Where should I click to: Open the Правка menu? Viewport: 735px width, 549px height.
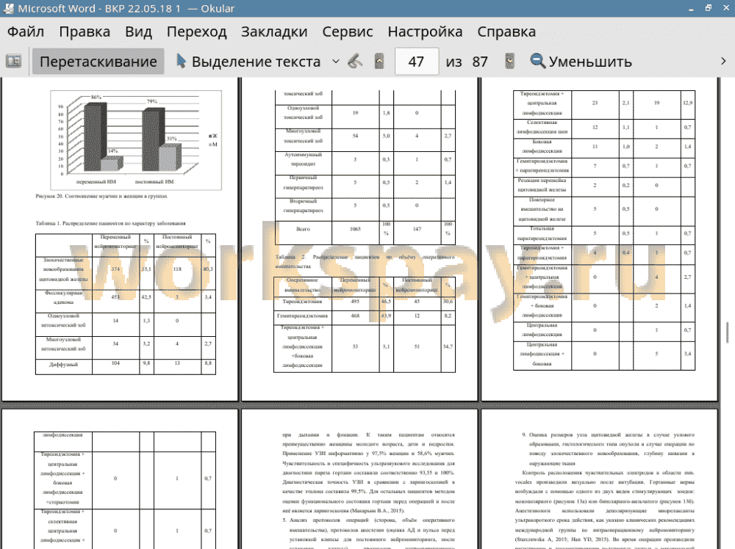coord(85,32)
